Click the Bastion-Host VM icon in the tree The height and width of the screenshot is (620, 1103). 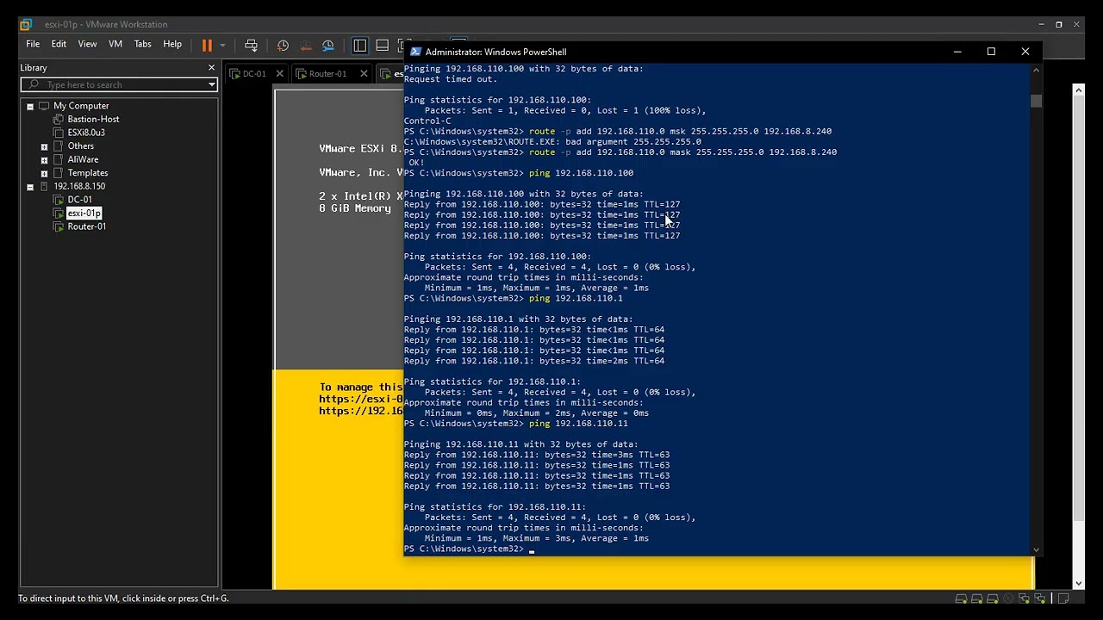click(x=58, y=119)
